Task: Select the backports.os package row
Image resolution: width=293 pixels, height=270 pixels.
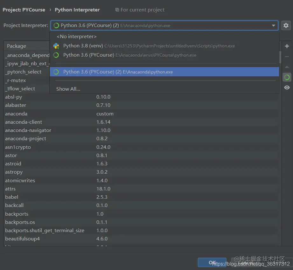Action: pyautogui.click(x=142, y=222)
